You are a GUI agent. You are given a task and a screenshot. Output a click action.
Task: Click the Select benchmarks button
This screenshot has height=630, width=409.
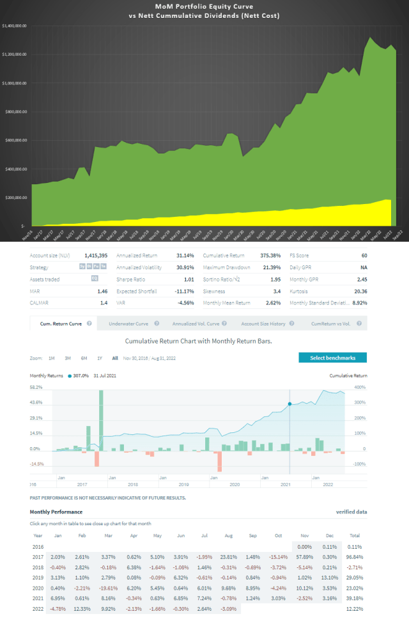[x=333, y=358]
